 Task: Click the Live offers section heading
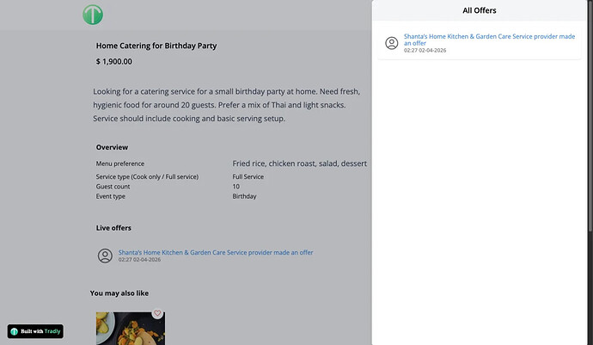click(113, 228)
